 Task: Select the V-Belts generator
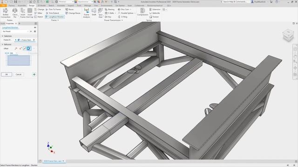(110, 13)
